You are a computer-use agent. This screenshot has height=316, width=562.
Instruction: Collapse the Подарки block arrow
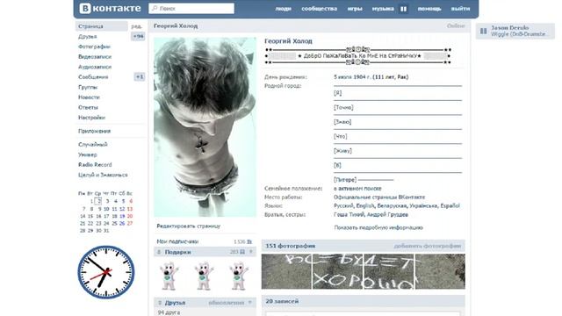(251, 252)
